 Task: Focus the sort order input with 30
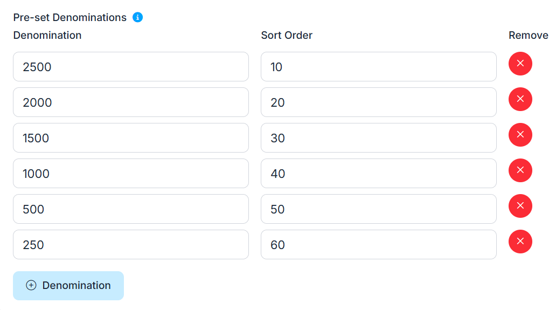coord(378,138)
